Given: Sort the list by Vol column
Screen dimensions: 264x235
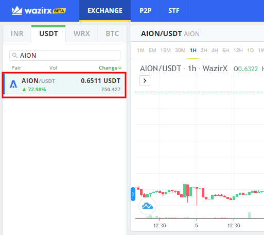Looking at the screenshot, I should (53, 68).
